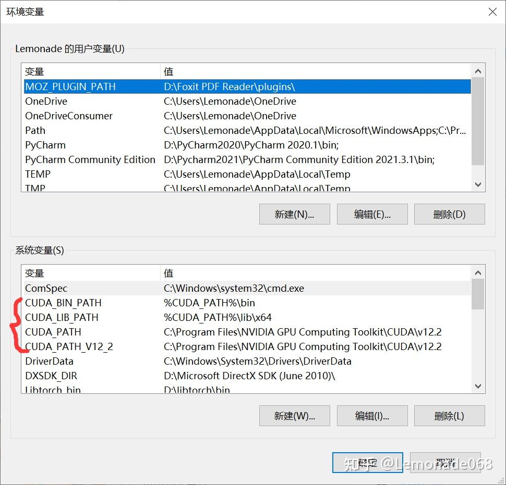Click 新建(N) to create a user variable
506x485 pixels.
coord(294,214)
